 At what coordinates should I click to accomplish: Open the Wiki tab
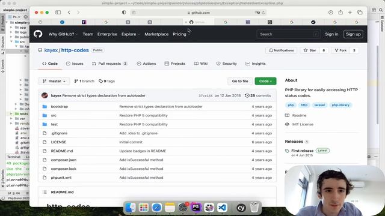(x=201, y=64)
